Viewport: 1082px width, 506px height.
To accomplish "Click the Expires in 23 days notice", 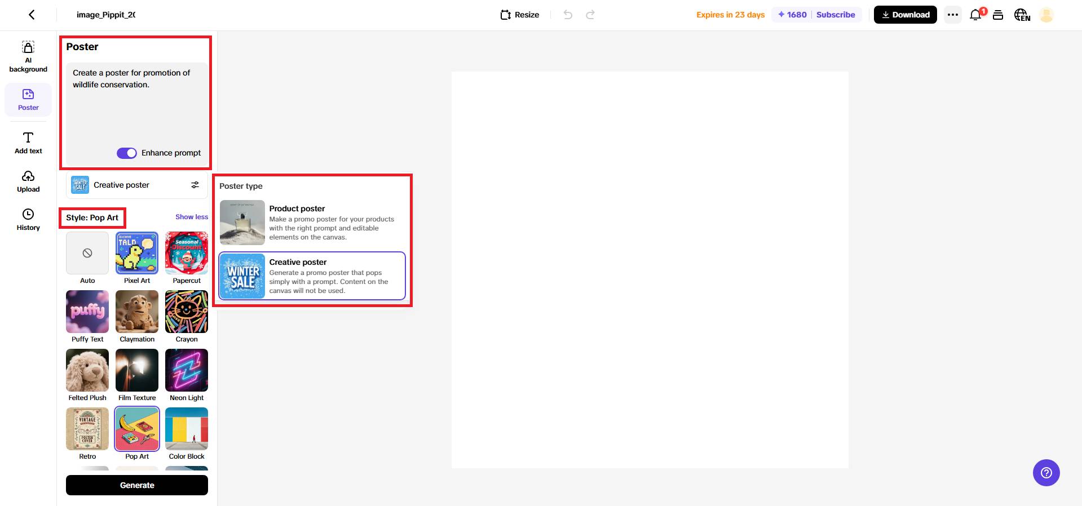I will click(731, 15).
